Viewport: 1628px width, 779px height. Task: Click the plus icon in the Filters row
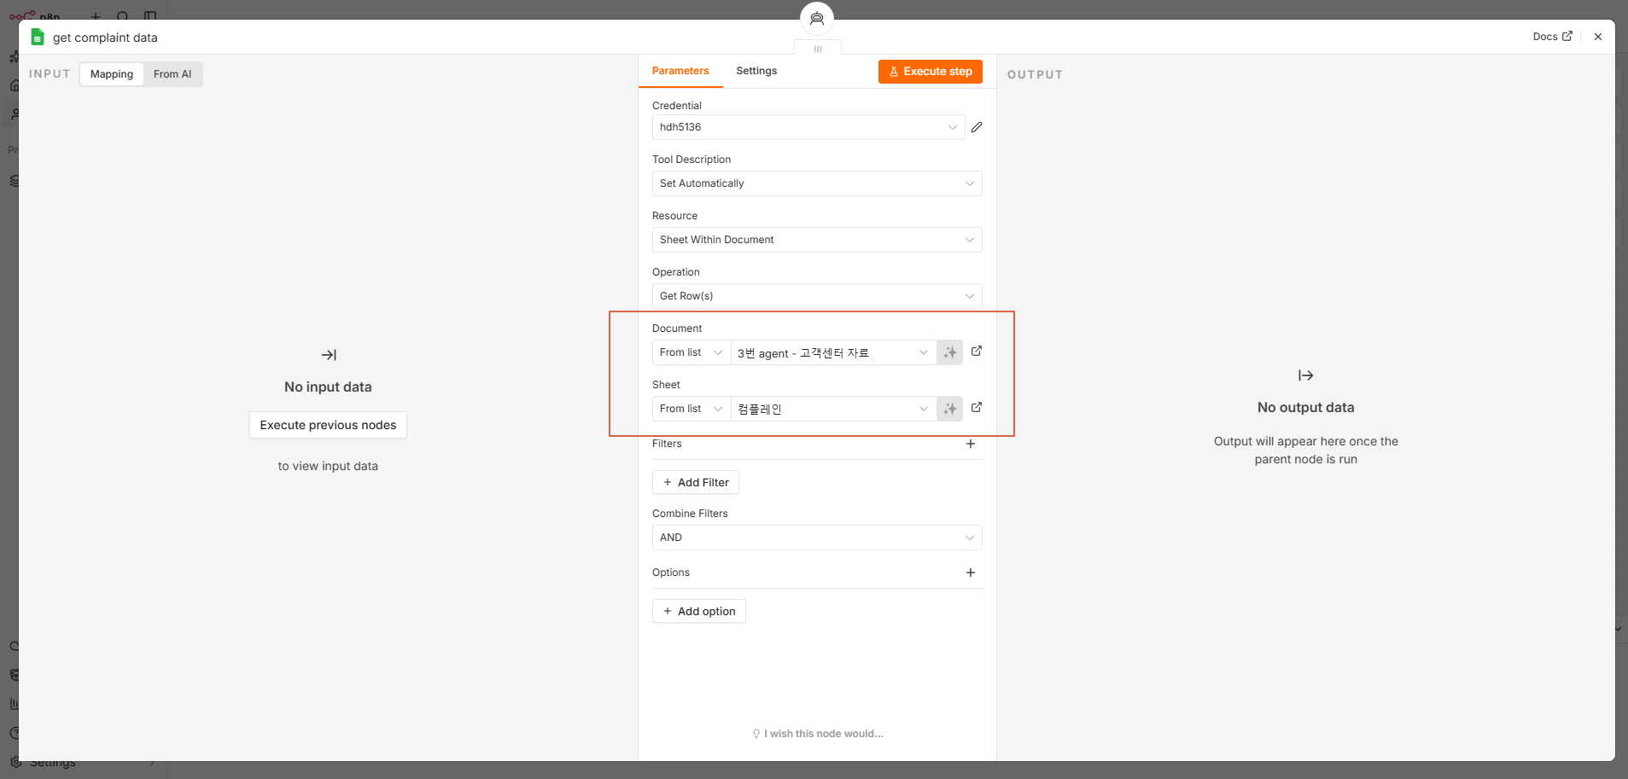(x=971, y=444)
